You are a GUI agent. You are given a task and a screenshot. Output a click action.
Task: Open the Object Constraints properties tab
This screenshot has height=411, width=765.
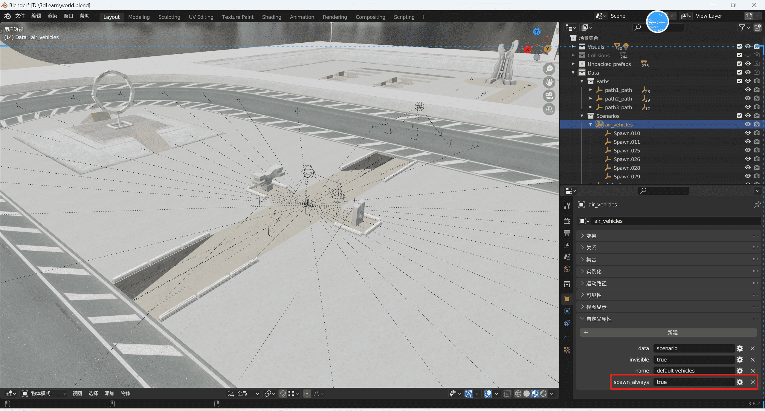click(x=567, y=323)
